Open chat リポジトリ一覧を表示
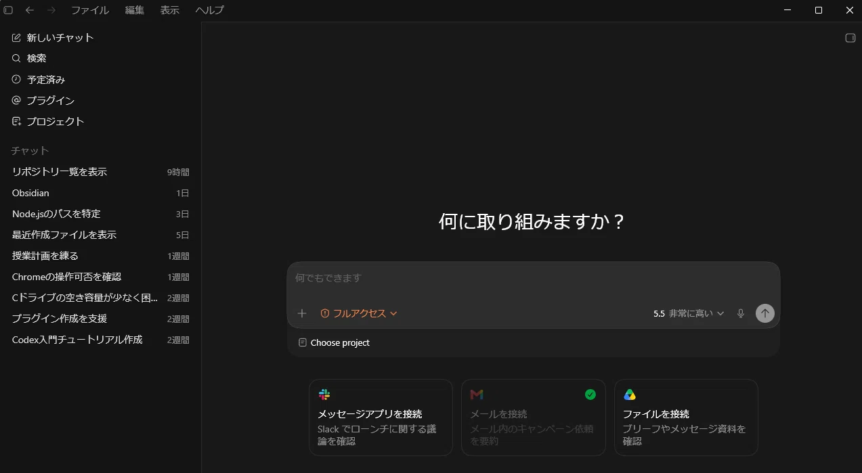 (100, 172)
